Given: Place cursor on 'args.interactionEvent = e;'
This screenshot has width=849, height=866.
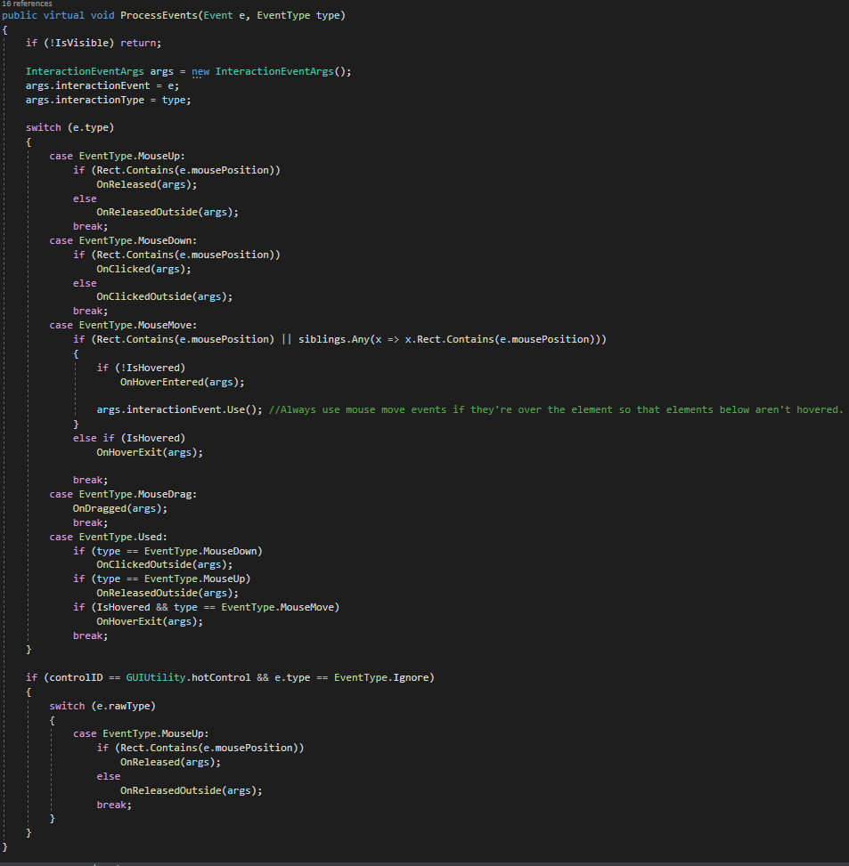Looking at the screenshot, I should click(x=102, y=86).
